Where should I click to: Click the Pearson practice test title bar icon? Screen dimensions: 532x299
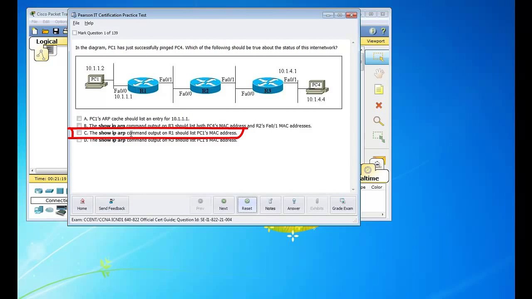click(x=74, y=15)
